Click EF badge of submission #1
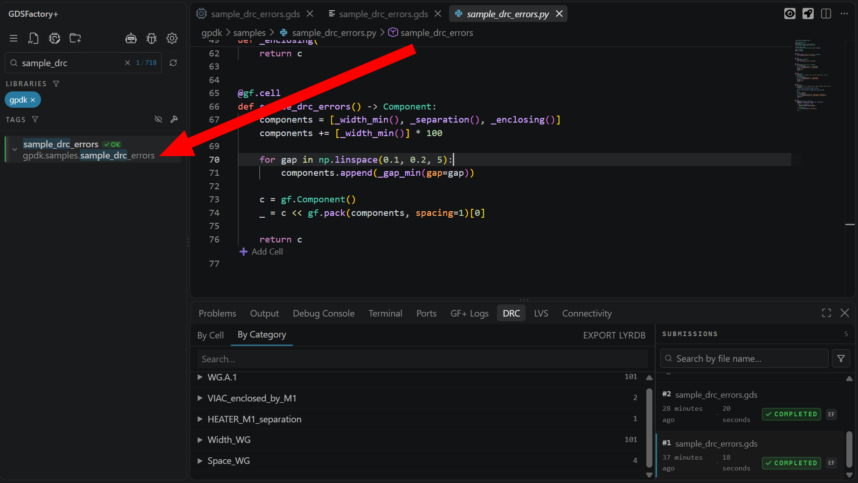Screen dimensions: 858x483 tap(831, 463)
